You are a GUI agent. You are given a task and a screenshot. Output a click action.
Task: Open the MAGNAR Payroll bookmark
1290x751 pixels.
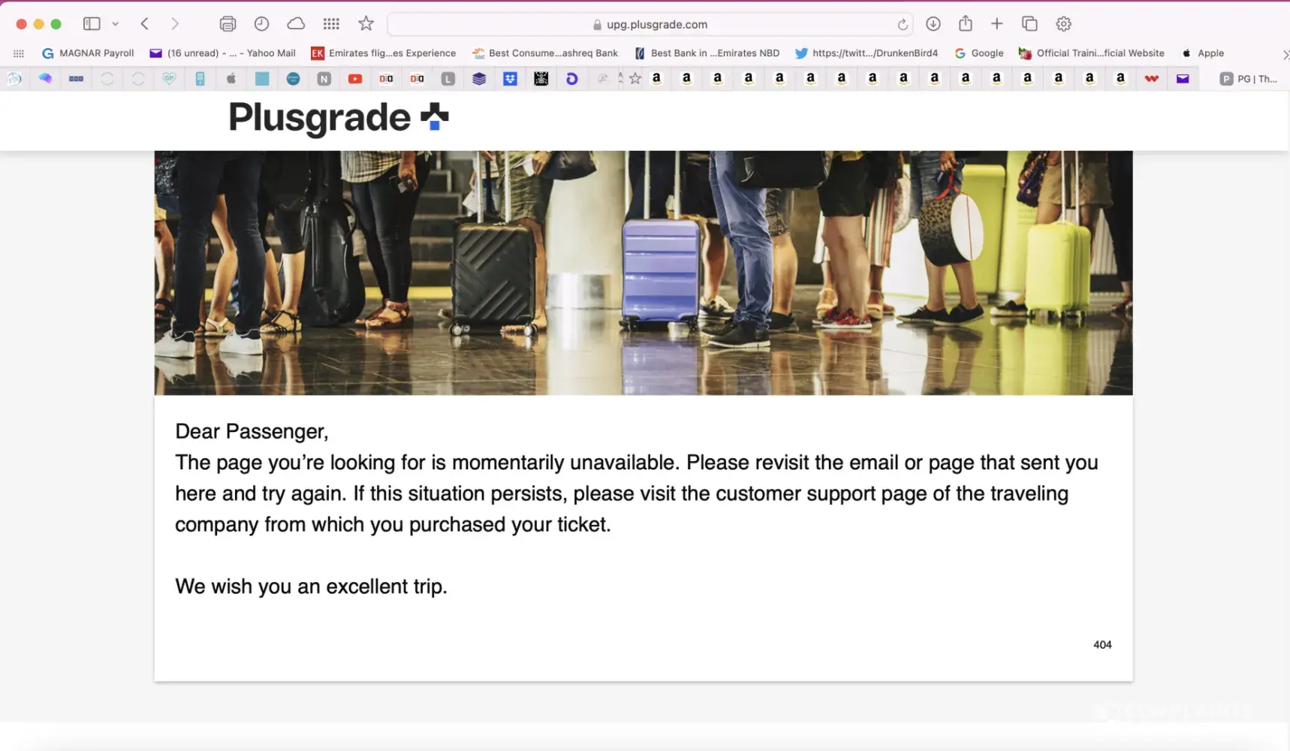coord(88,53)
